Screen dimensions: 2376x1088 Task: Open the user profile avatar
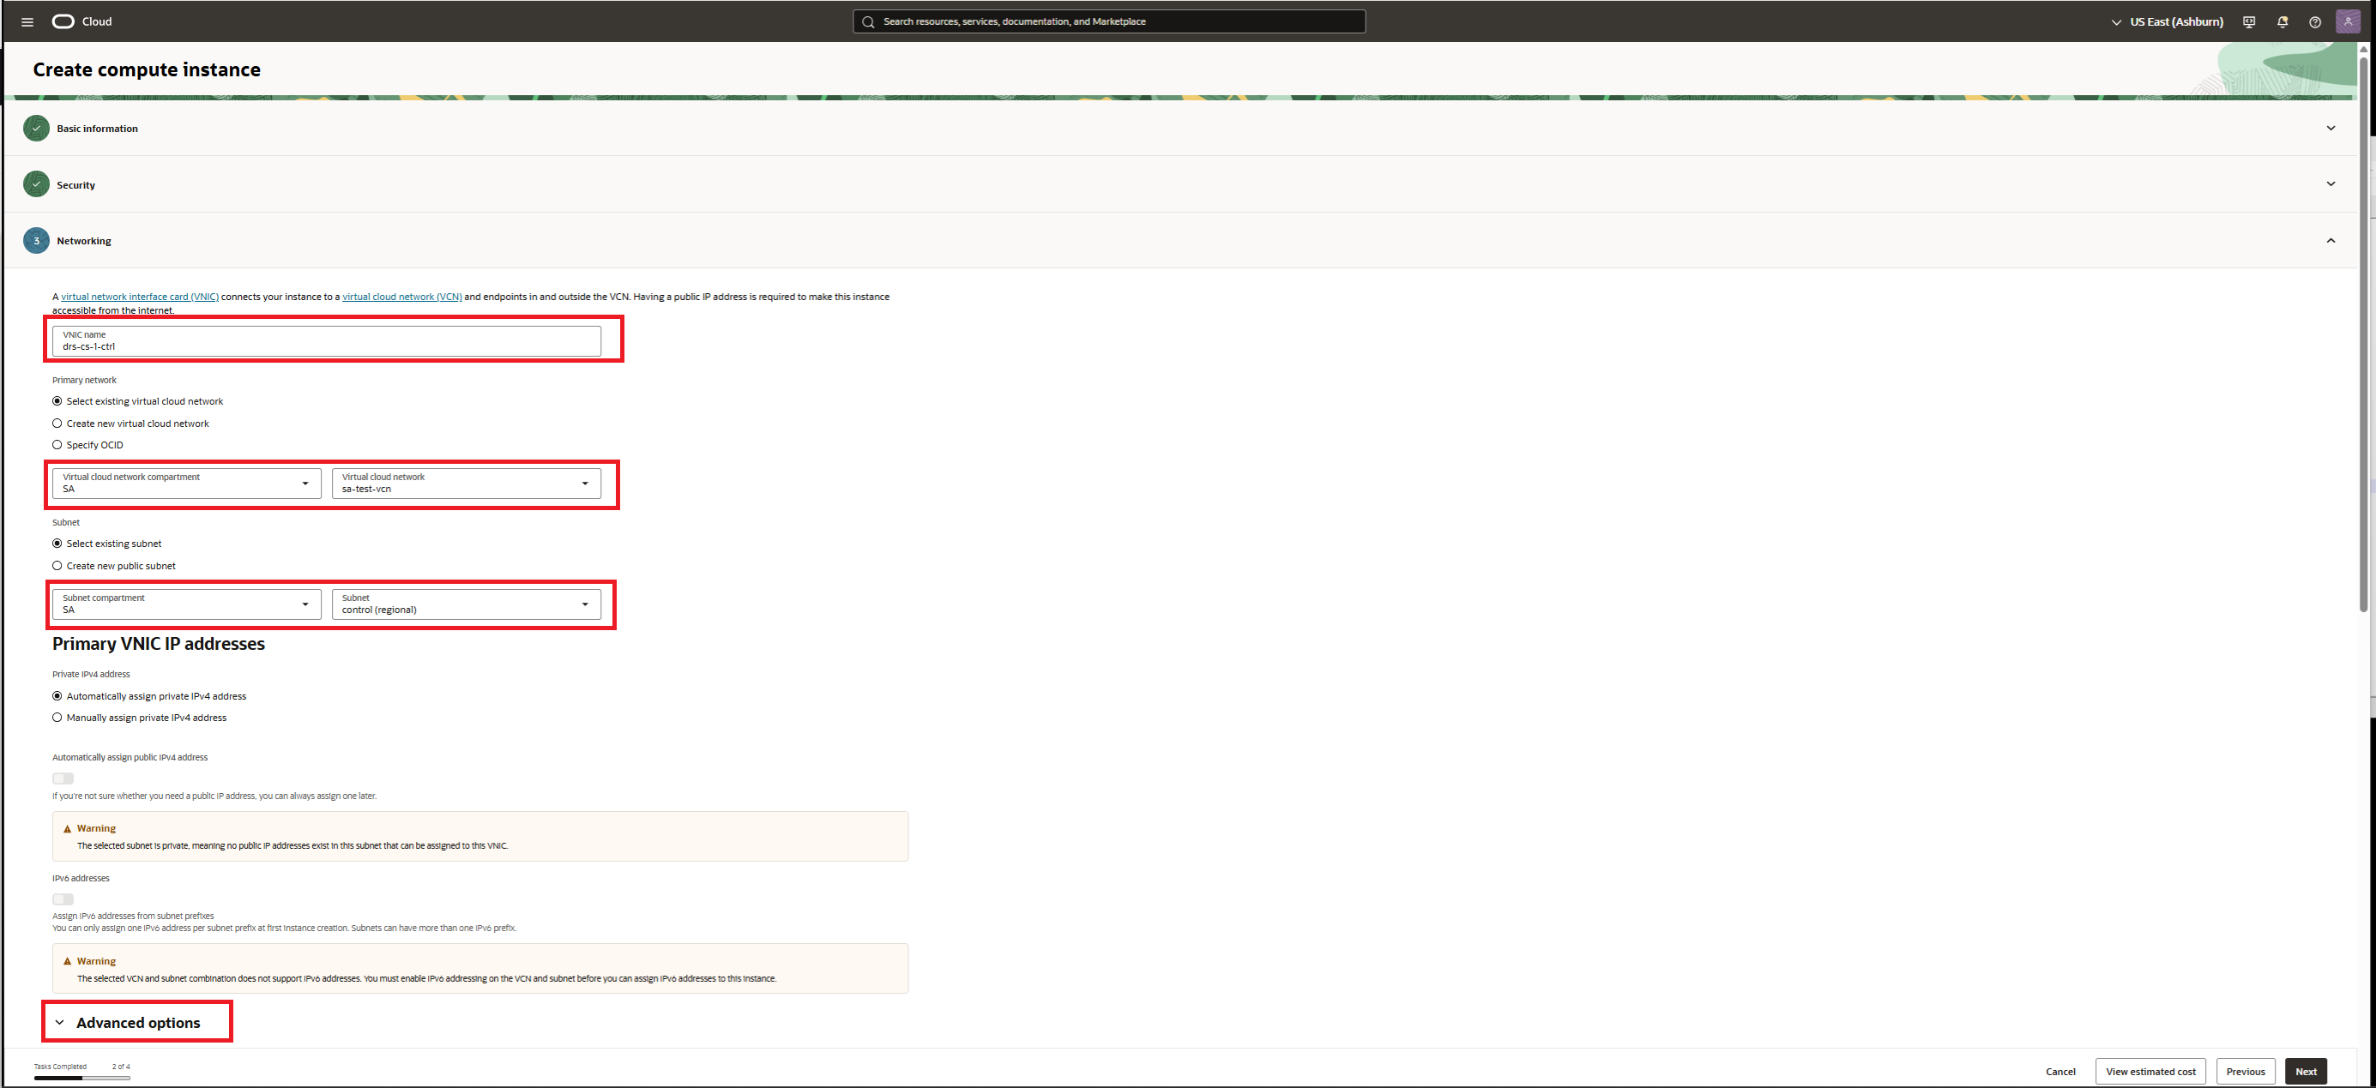click(x=2348, y=22)
